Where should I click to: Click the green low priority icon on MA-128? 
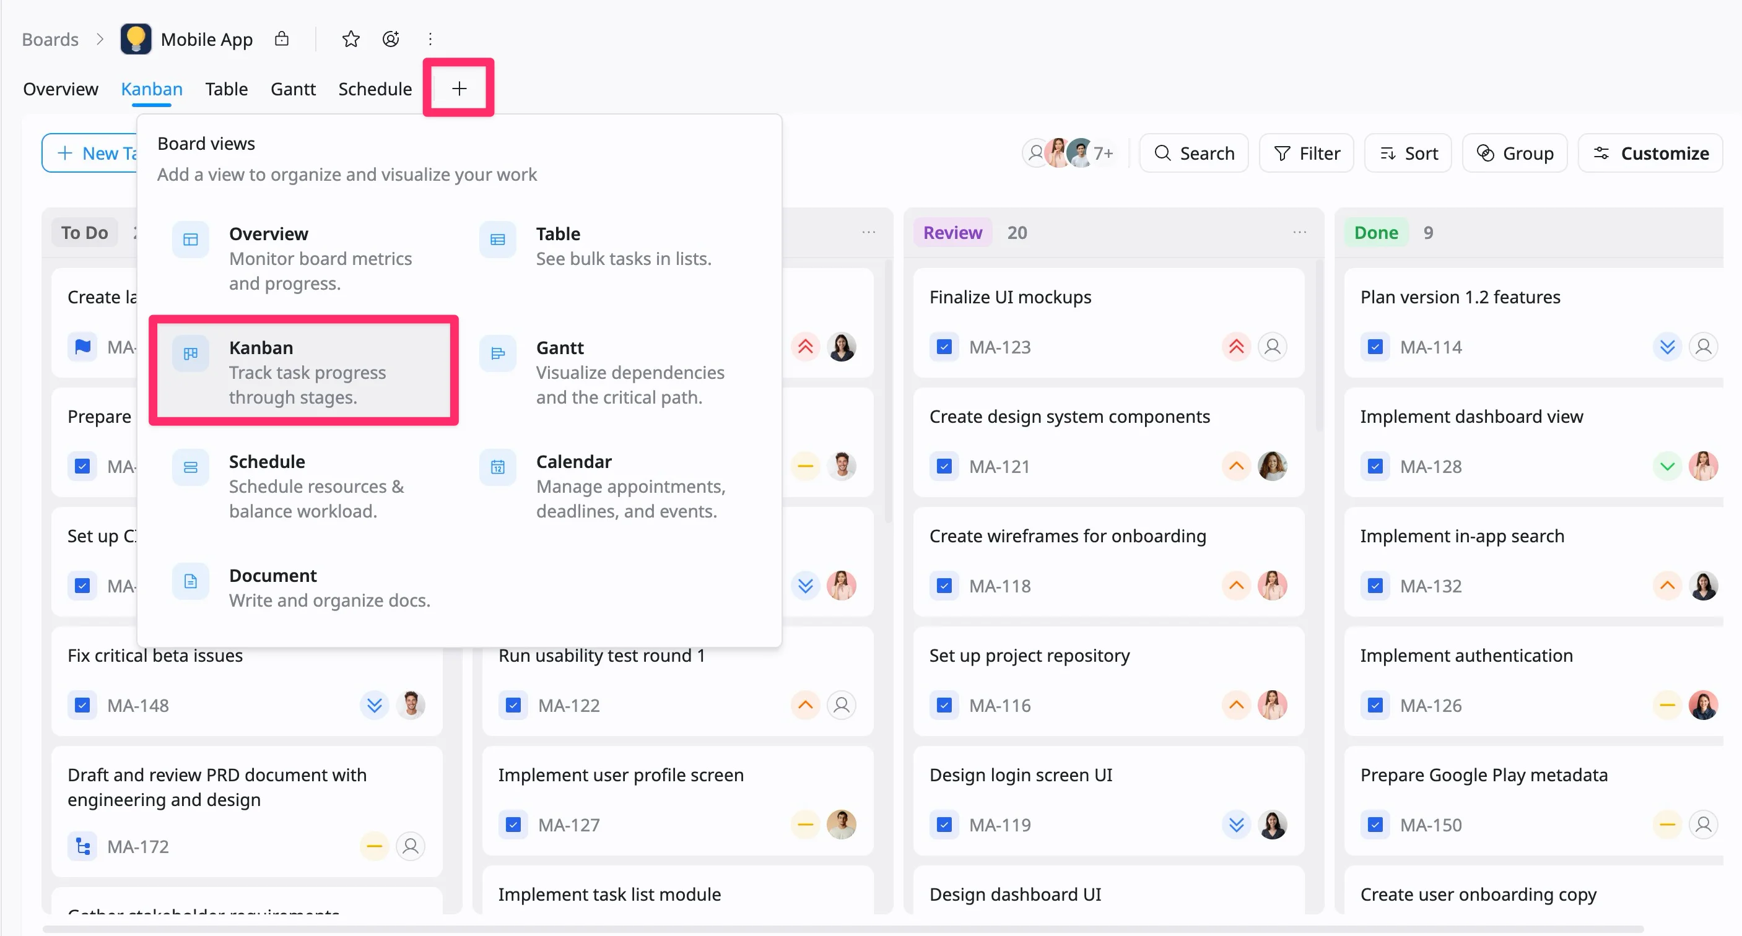click(1667, 466)
